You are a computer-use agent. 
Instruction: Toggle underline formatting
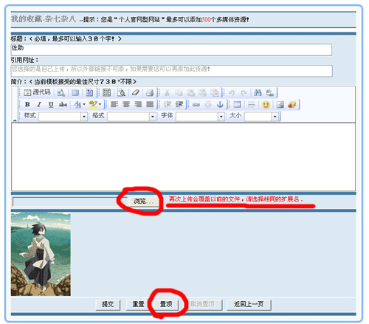point(51,105)
